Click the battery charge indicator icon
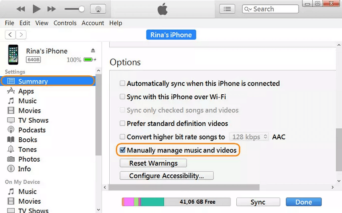 [x=89, y=60]
